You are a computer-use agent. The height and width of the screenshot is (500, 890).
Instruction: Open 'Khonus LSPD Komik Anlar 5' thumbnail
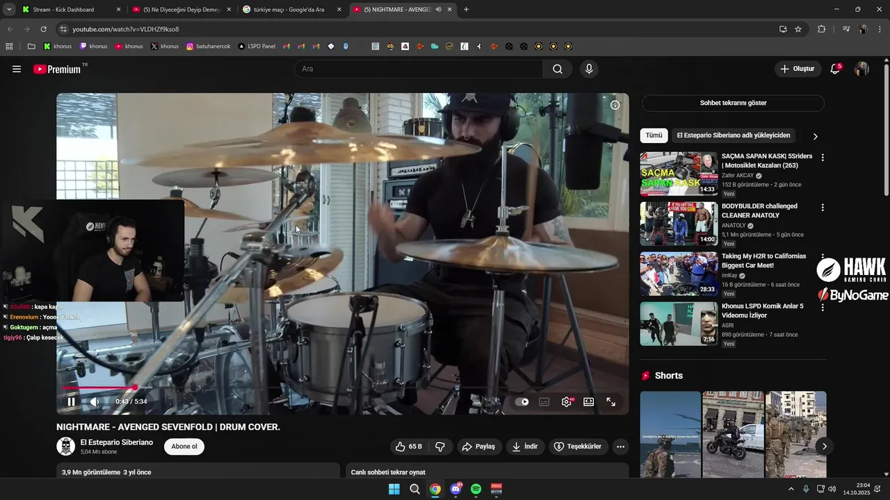[x=679, y=324]
